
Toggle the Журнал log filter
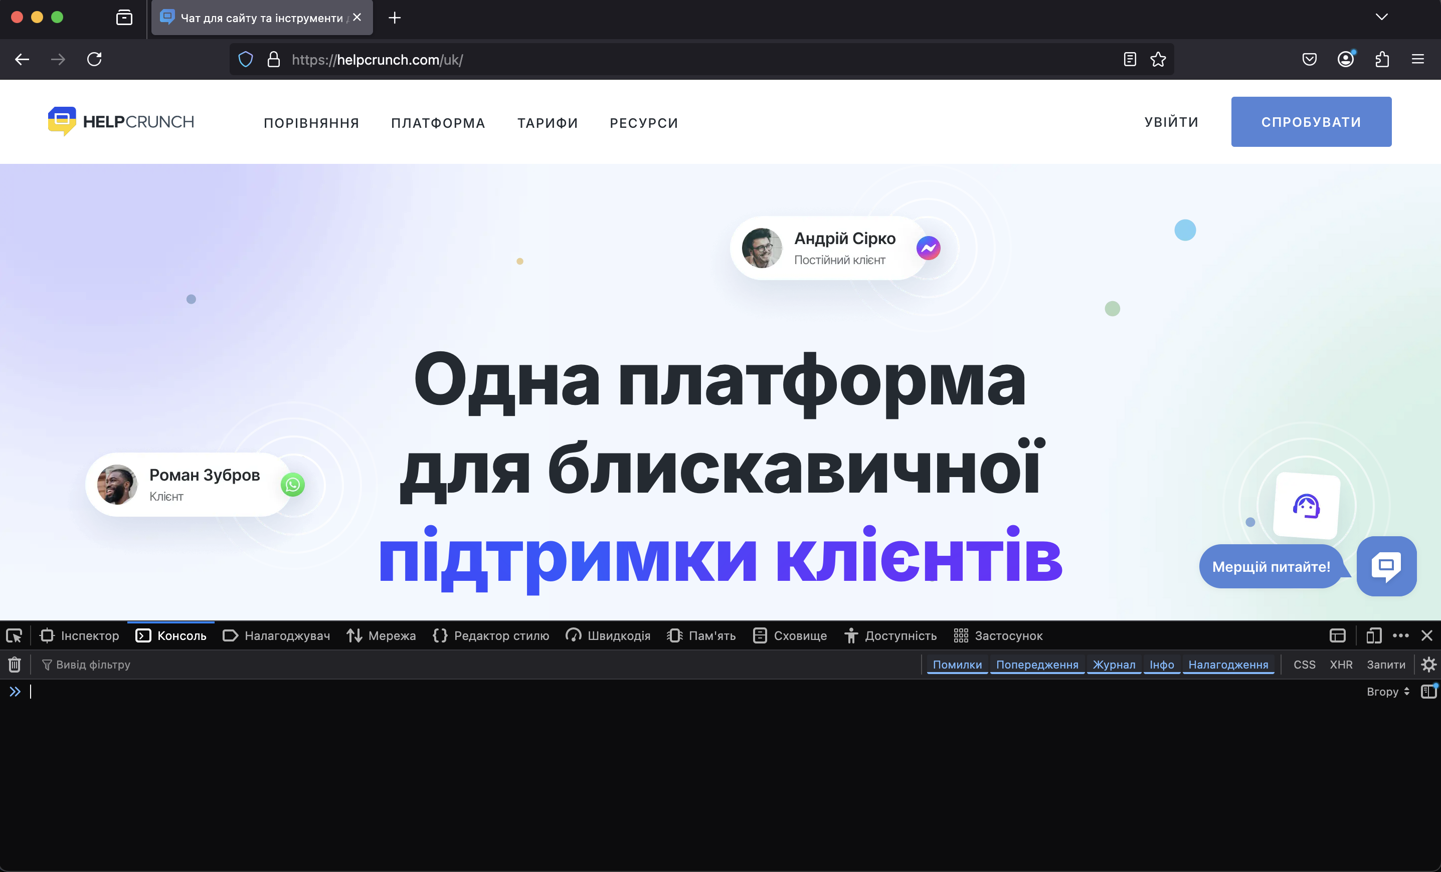point(1114,665)
